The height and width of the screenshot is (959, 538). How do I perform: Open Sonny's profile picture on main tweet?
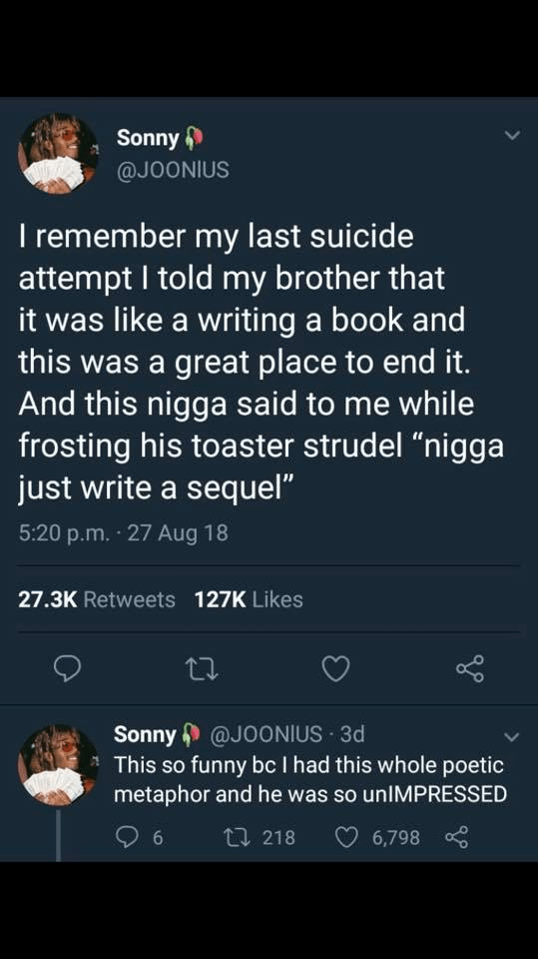[58, 154]
